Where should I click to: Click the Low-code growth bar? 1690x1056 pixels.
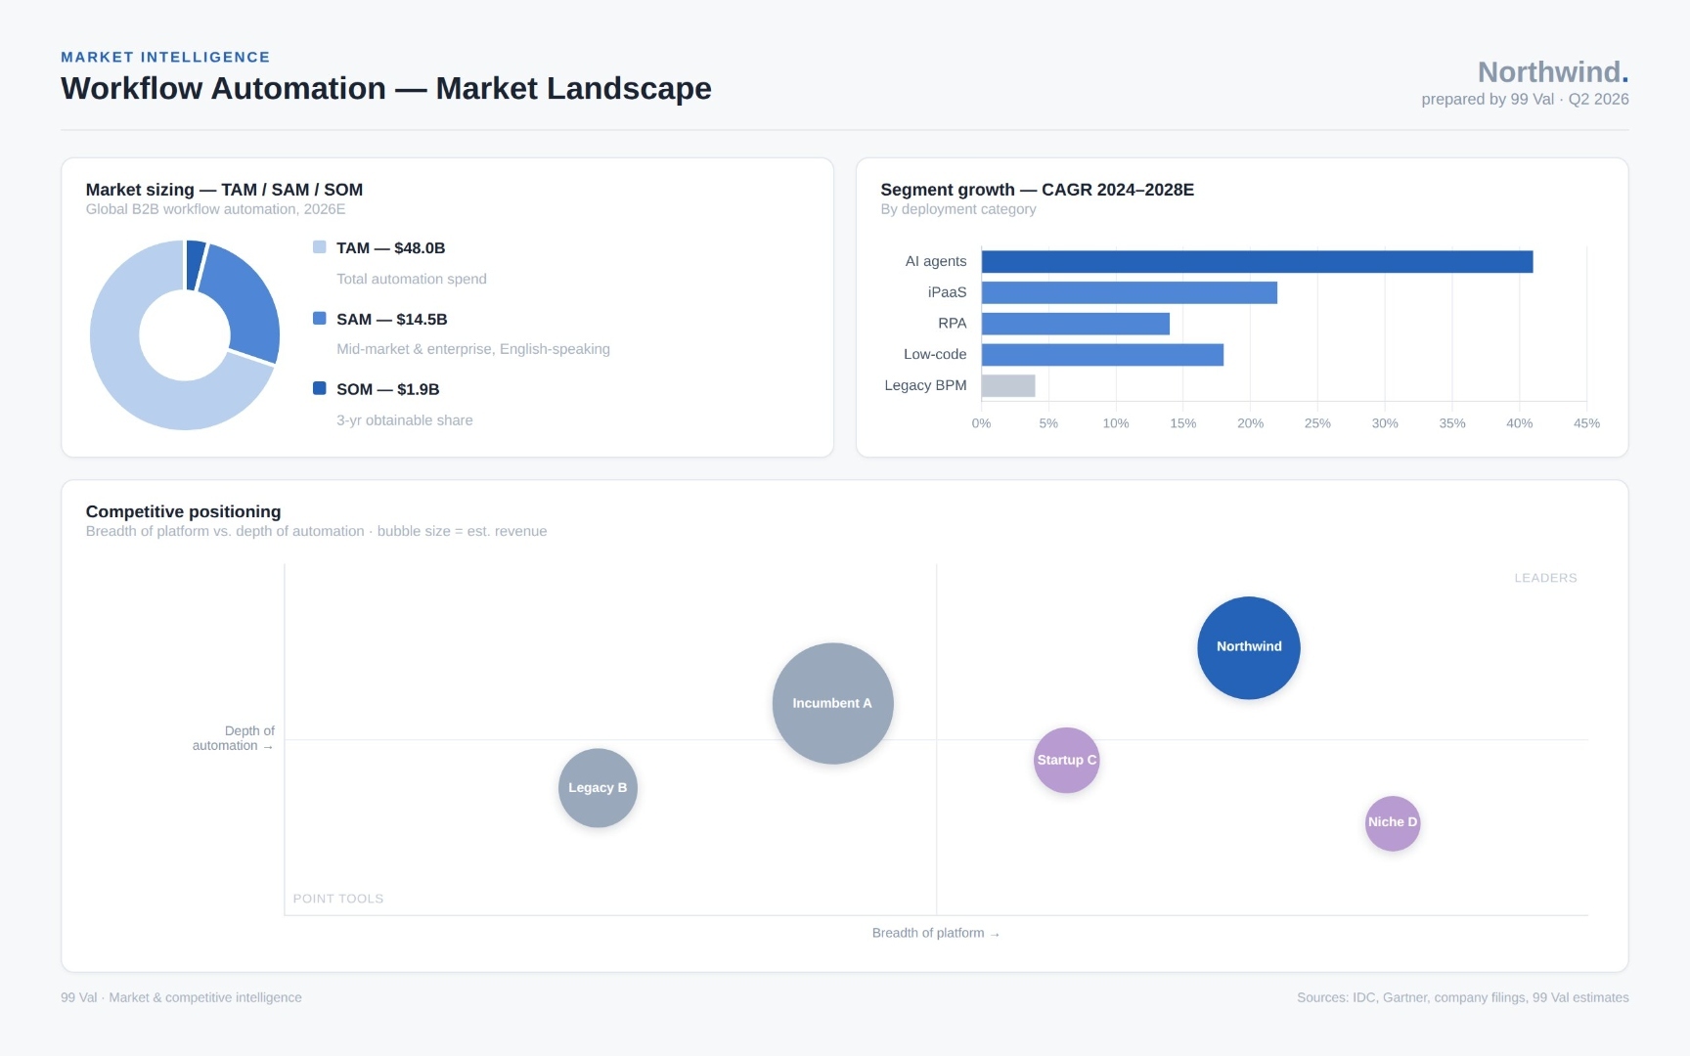point(1102,355)
